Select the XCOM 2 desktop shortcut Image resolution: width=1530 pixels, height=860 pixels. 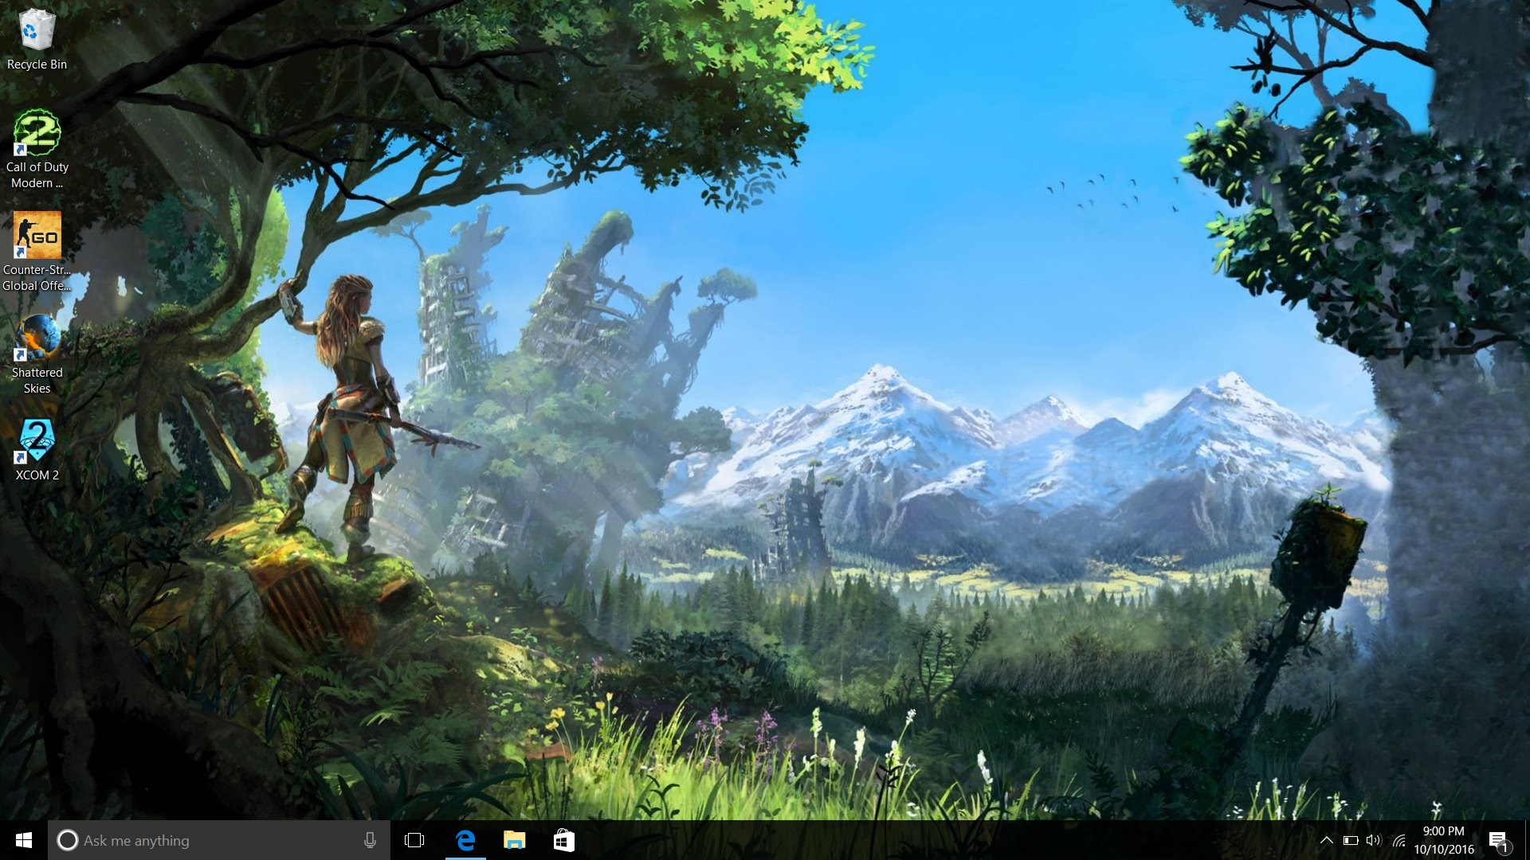[x=37, y=450]
